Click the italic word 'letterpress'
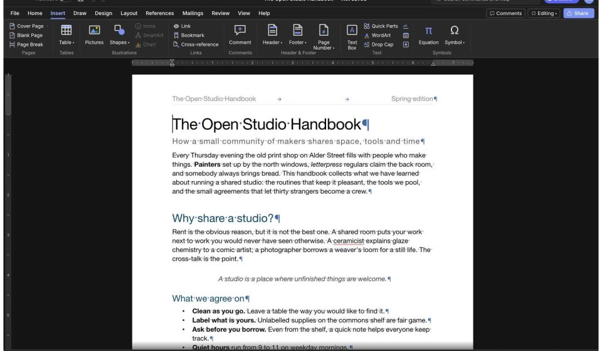The image size is (602, 351). pyautogui.click(x=326, y=165)
